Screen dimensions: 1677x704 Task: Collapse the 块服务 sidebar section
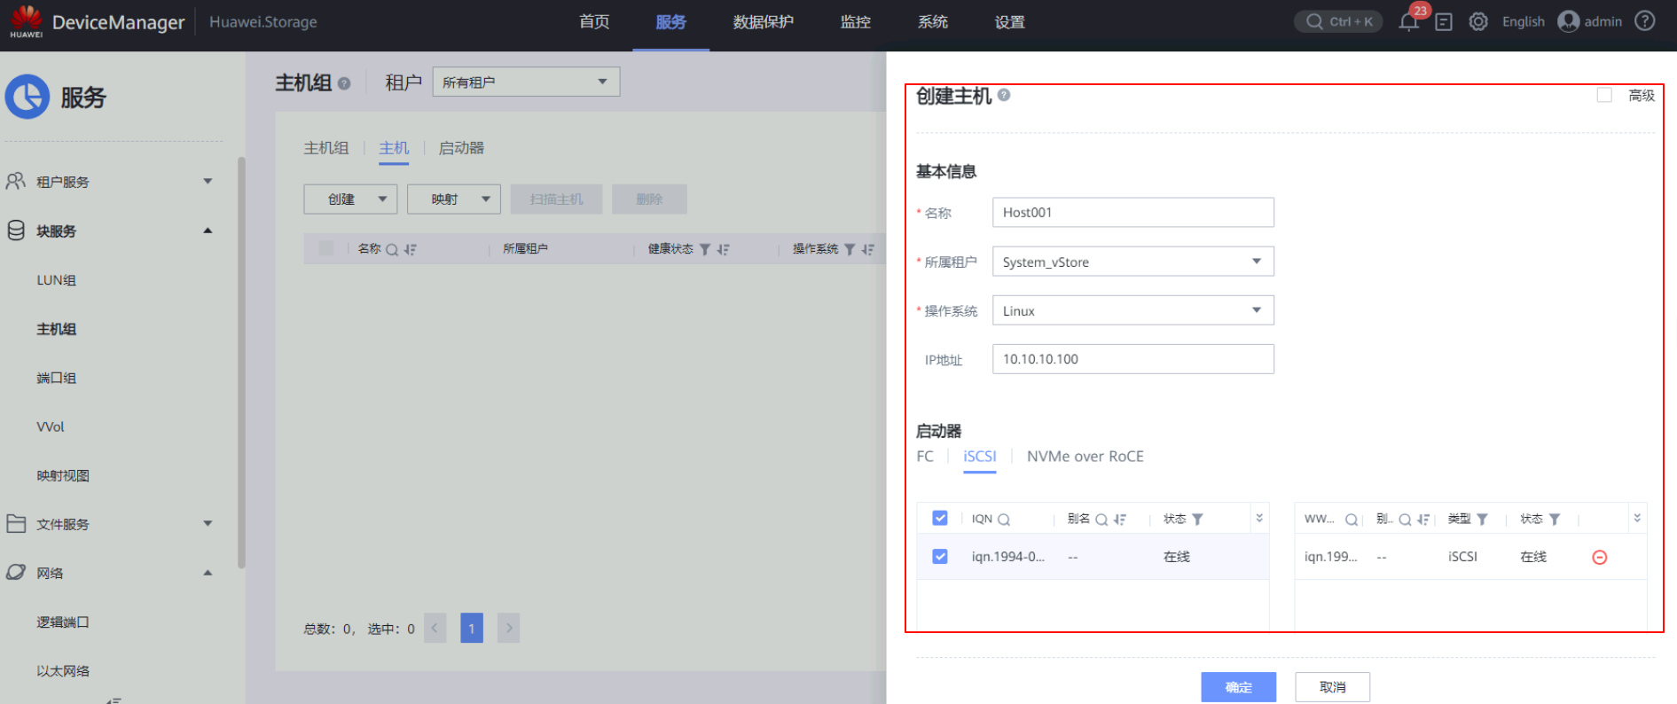pos(208,231)
